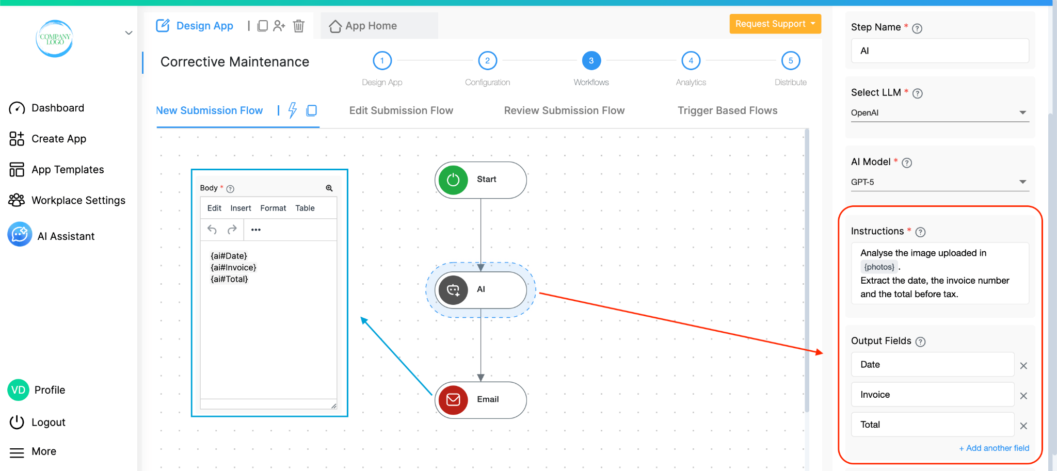
Task: Click the Output Fields help icon
Action: pos(920,342)
